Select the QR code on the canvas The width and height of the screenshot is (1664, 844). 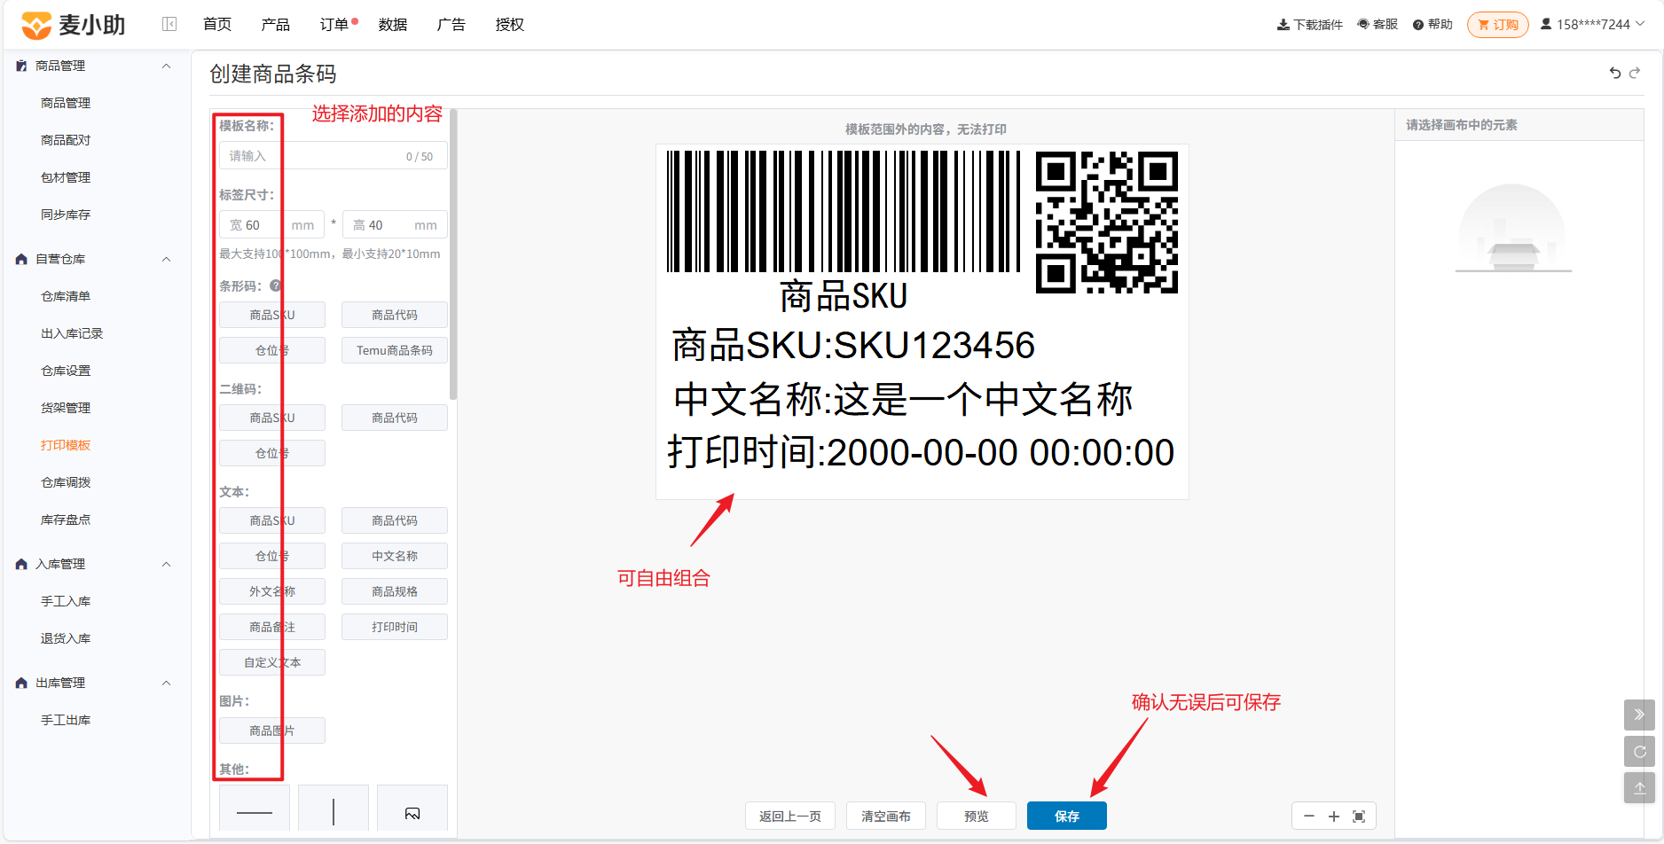[x=1107, y=222]
